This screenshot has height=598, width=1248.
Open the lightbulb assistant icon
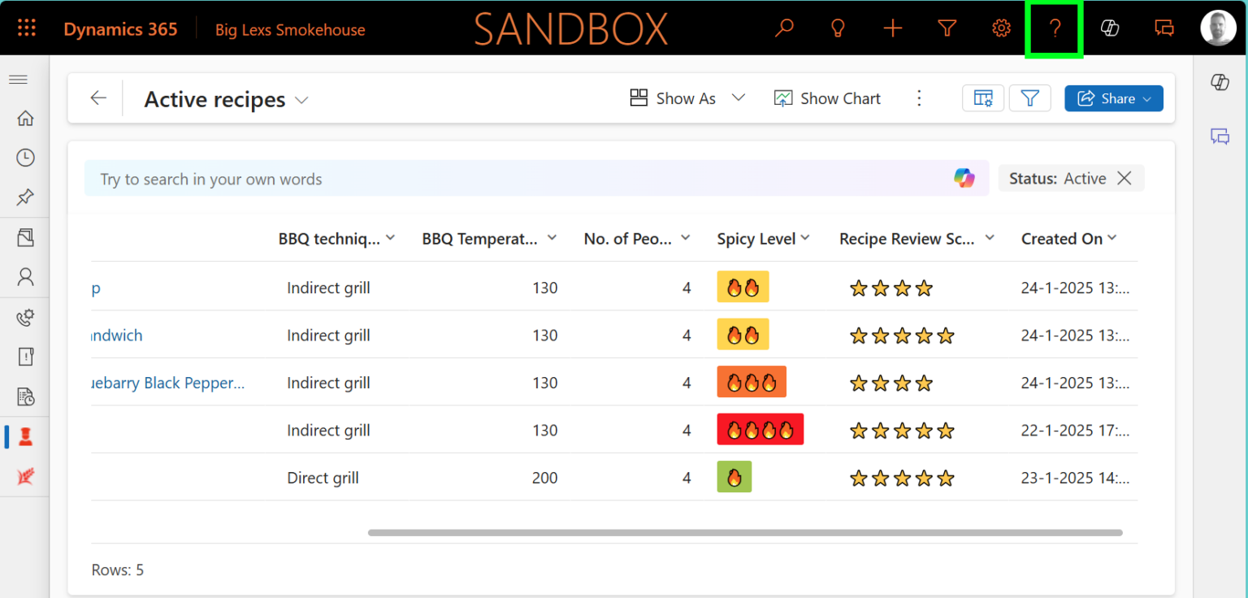pyautogui.click(x=838, y=28)
